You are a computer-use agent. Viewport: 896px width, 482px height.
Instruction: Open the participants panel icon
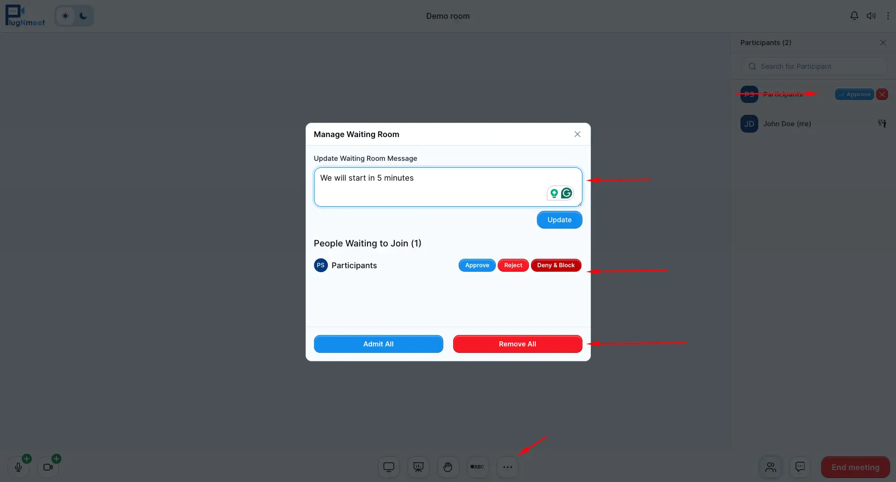[770, 467]
